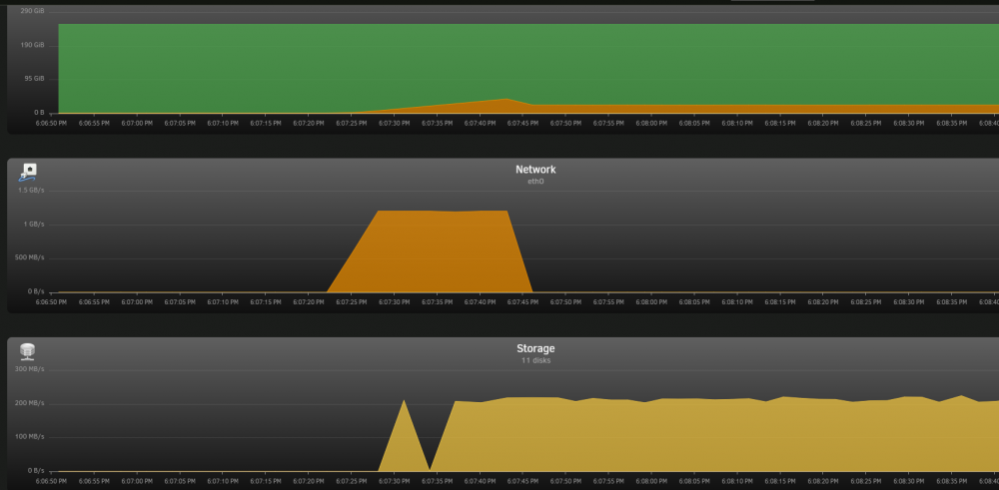This screenshot has height=490, width=999.
Task: Click 6:07:35 PM on Storage time axis
Action: pos(437,482)
